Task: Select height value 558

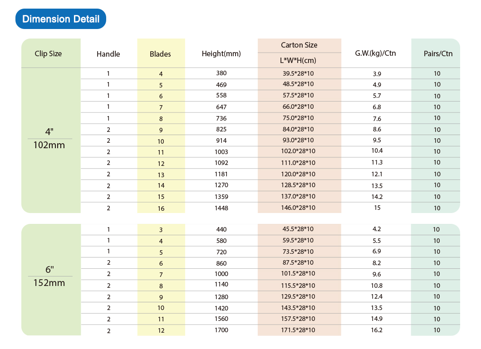Action: point(221,95)
